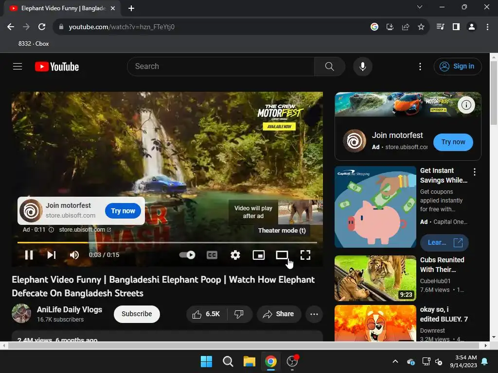Open miniplayer mode
This screenshot has height=373, width=498.
259,255
